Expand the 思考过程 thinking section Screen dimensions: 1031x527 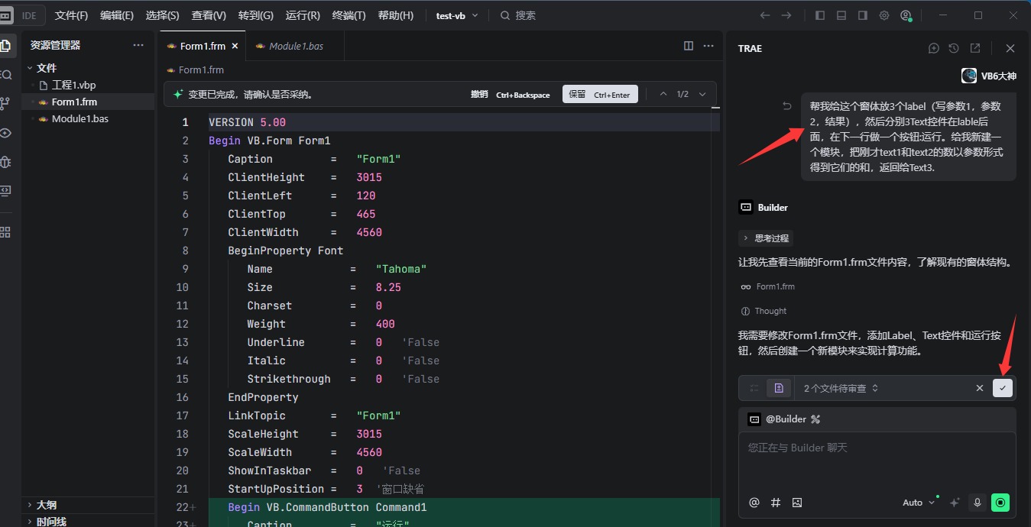coord(766,238)
